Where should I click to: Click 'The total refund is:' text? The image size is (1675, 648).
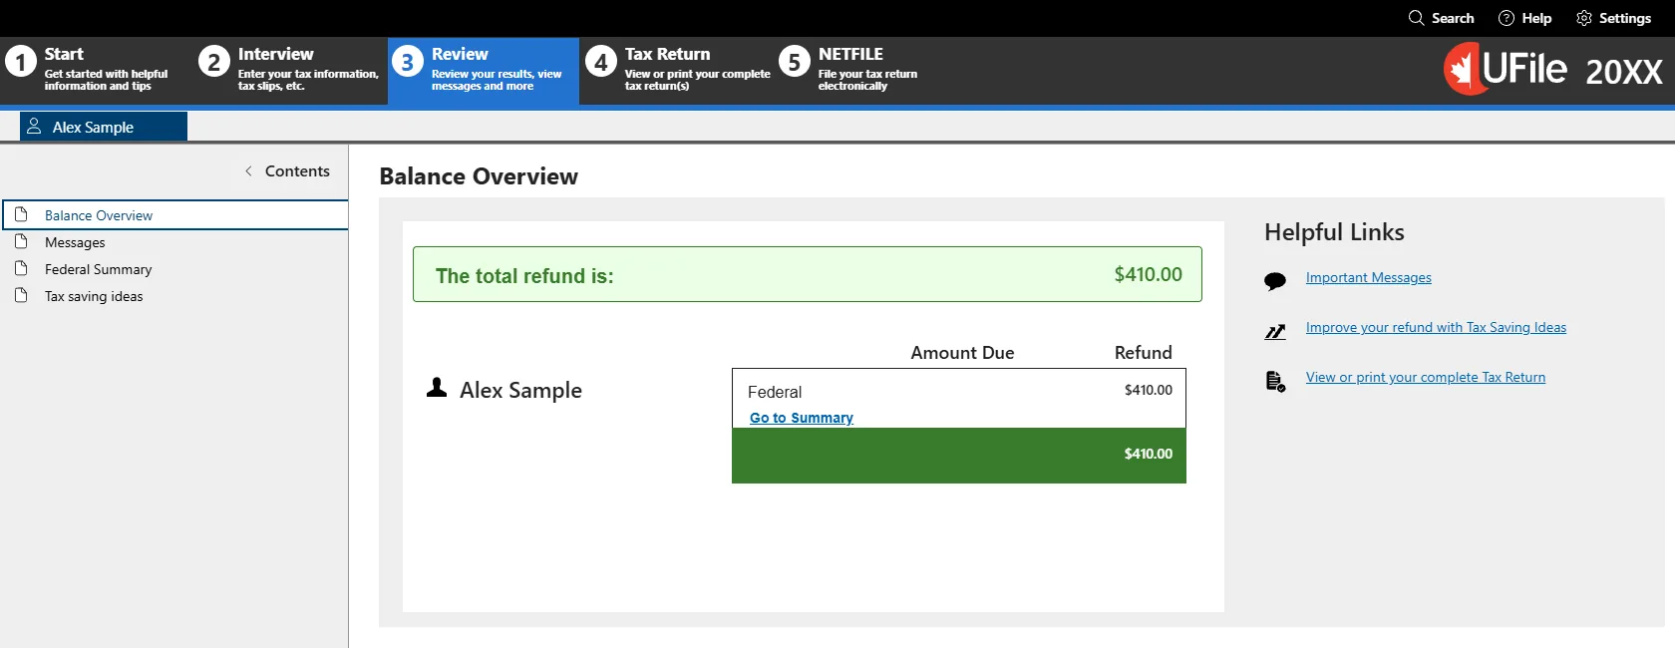click(524, 276)
